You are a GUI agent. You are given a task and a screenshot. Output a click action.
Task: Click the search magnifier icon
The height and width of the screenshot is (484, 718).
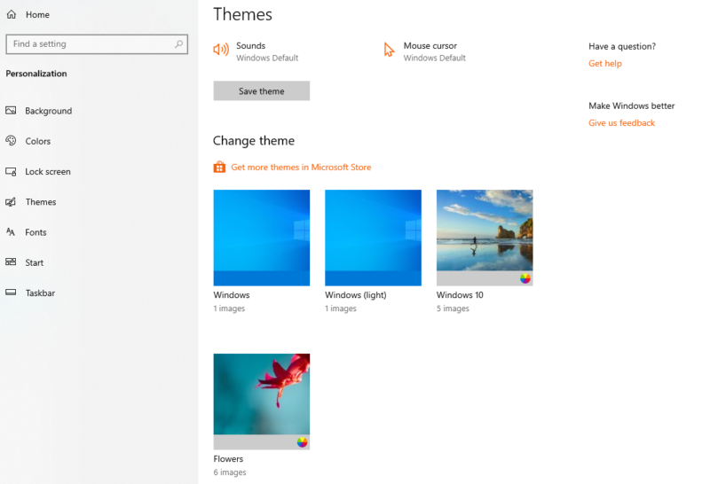(x=179, y=44)
